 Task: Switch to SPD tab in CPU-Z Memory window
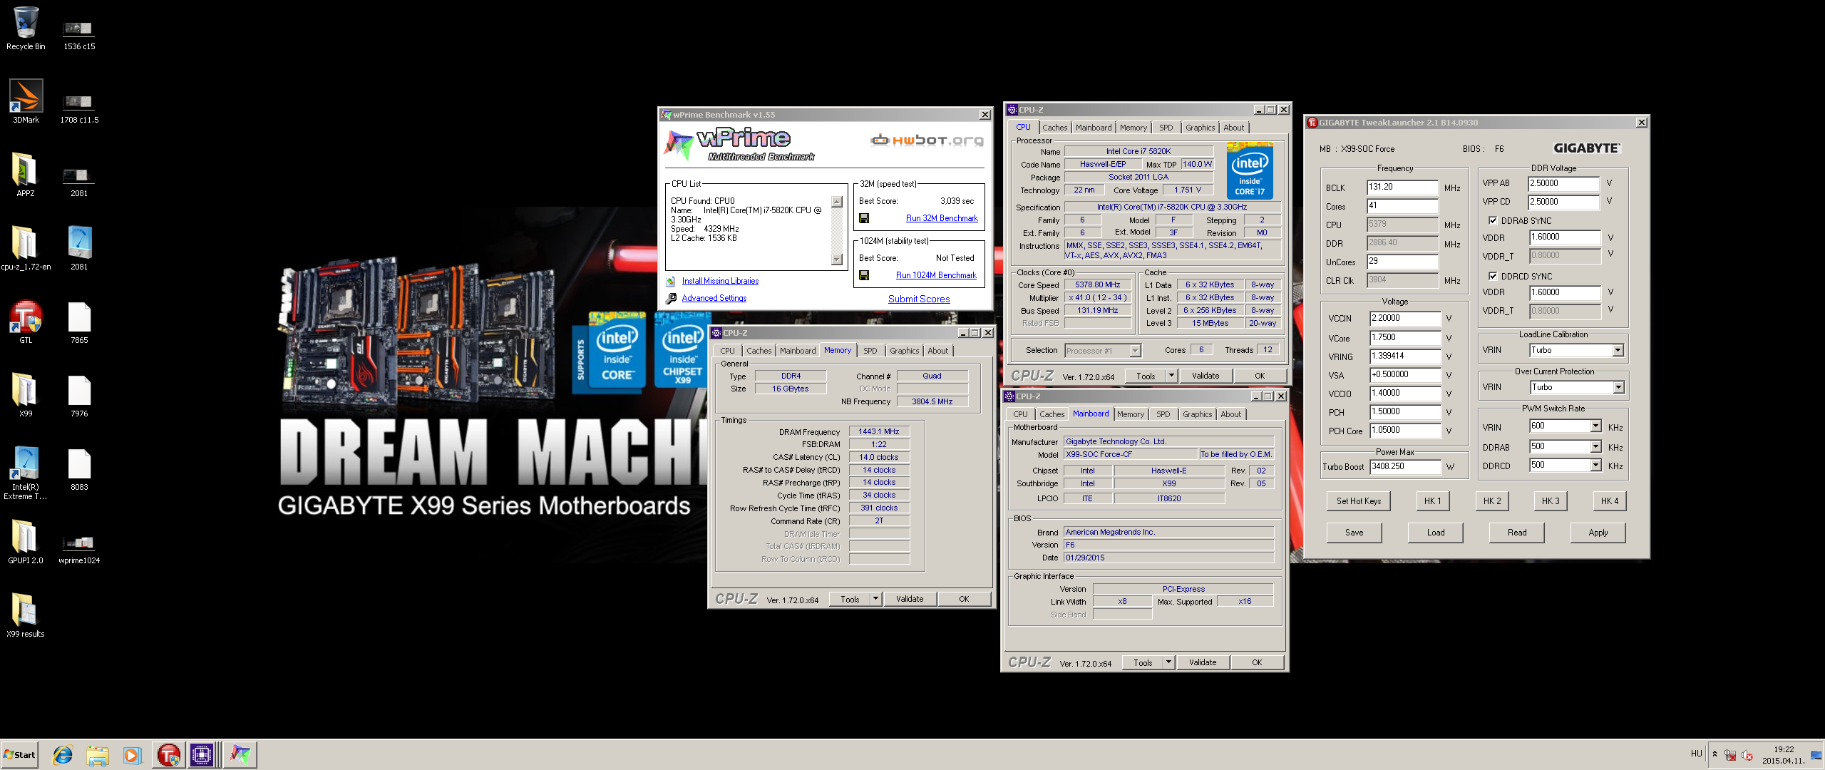coord(870,351)
